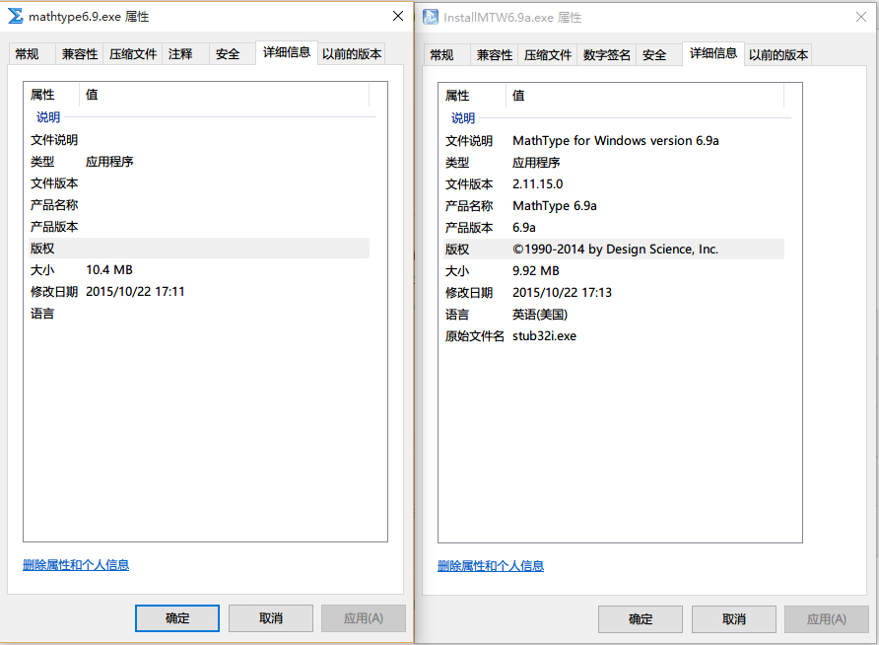Click the 值 column header in the InstallMTW6.9a.exe window

pos(644,96)
